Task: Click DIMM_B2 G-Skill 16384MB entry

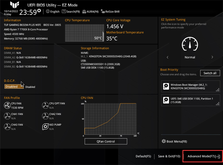Action: (26, 66)
